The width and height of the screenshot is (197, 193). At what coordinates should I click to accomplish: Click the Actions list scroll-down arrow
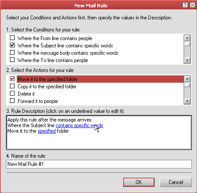click(x=187, y=101)
